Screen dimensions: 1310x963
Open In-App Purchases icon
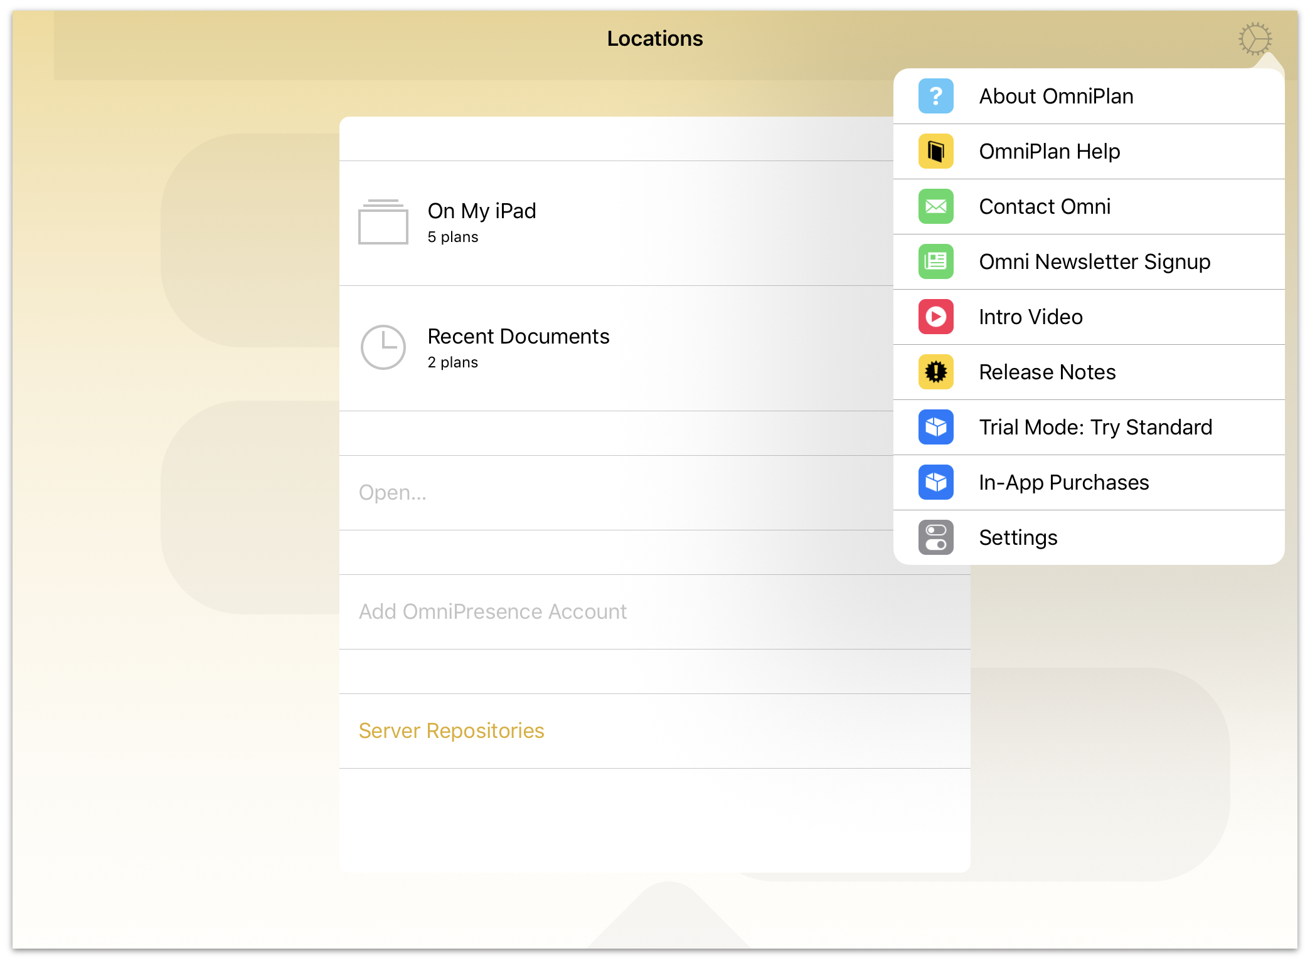click(937, 482)
